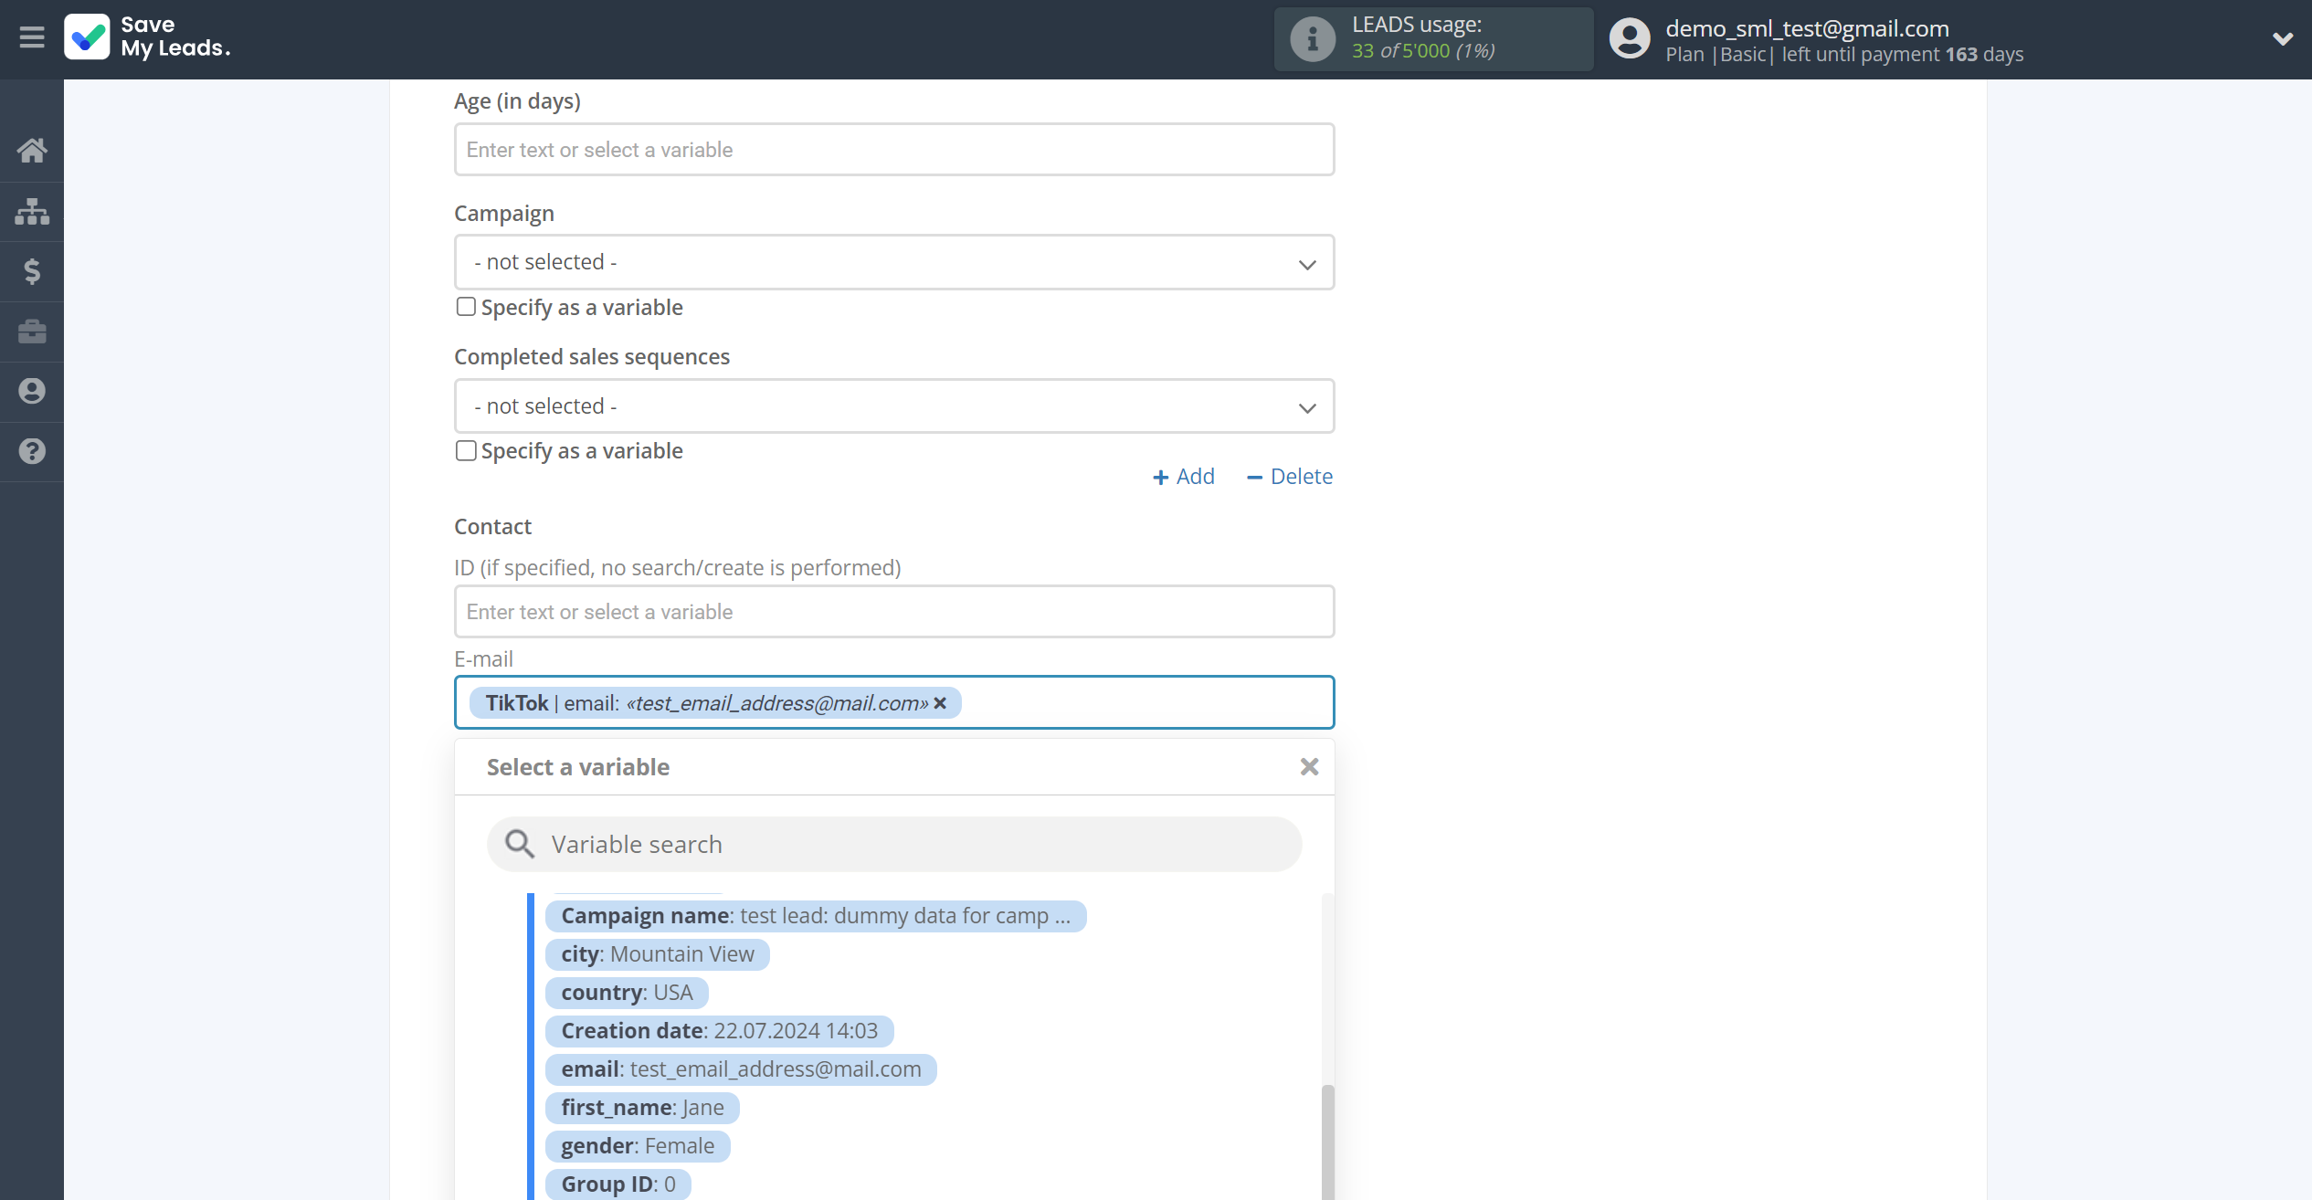This screenshot has width=2312, height=1200.
Task: Select the Campaign name variable
Action: (816, 916)
